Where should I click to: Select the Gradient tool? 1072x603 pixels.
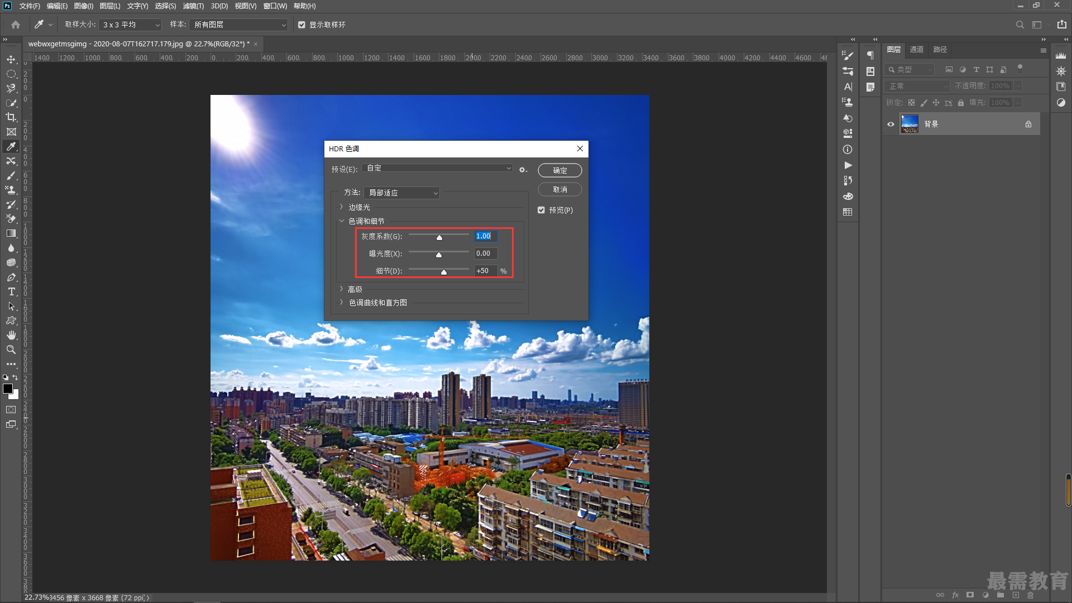tap(11, 233)
